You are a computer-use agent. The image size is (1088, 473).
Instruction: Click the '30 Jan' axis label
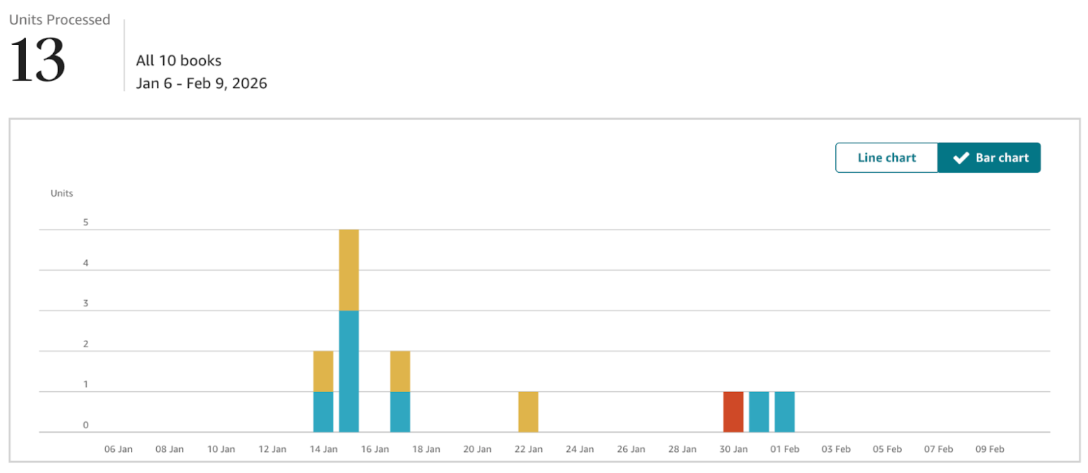[x=733, y=449]
